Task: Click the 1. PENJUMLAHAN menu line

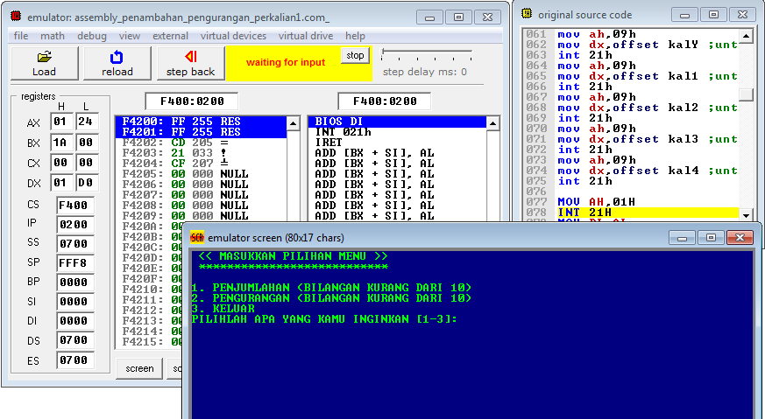Action: (x=331, y=288)
